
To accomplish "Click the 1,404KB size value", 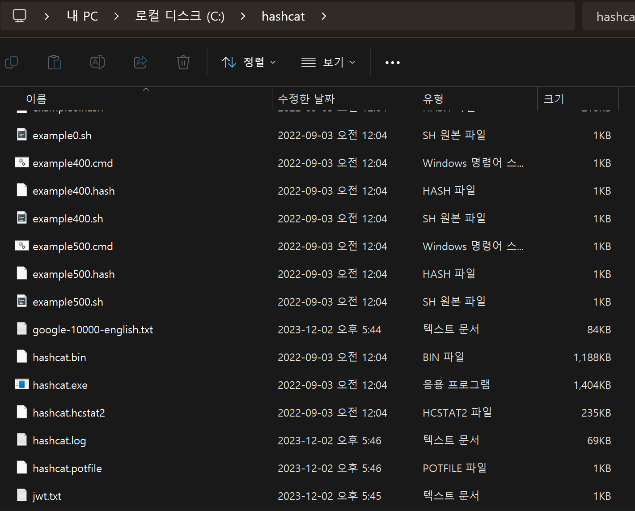I will (x=593, y=385).
